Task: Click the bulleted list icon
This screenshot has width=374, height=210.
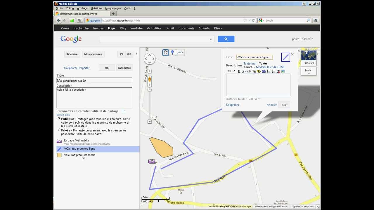Action: tap(273, 71)
